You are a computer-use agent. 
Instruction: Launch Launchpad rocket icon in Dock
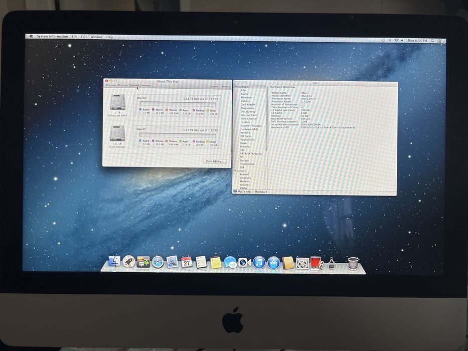pyautogui.click(x=129, y=262)
